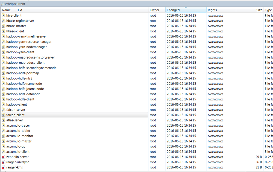Click the hbase-master link folder icon
This screenshot has height=172, width=273.
coord(3,26)
